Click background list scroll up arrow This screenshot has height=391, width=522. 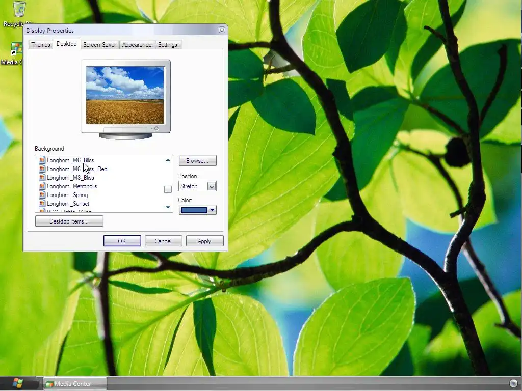tap(168, 160)
